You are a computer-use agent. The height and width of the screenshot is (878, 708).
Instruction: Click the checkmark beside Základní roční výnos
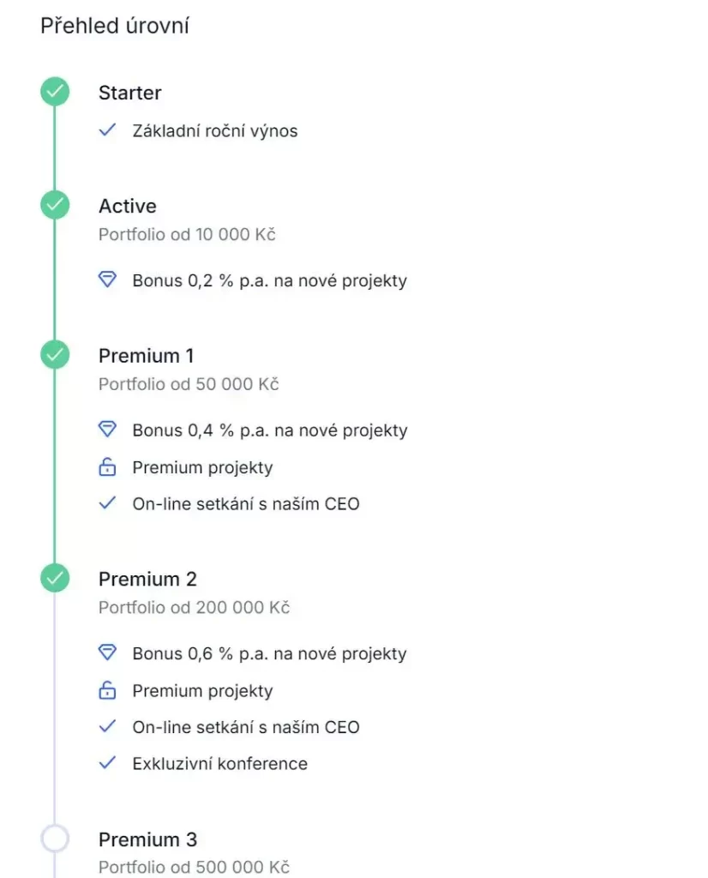coord(107,131)
